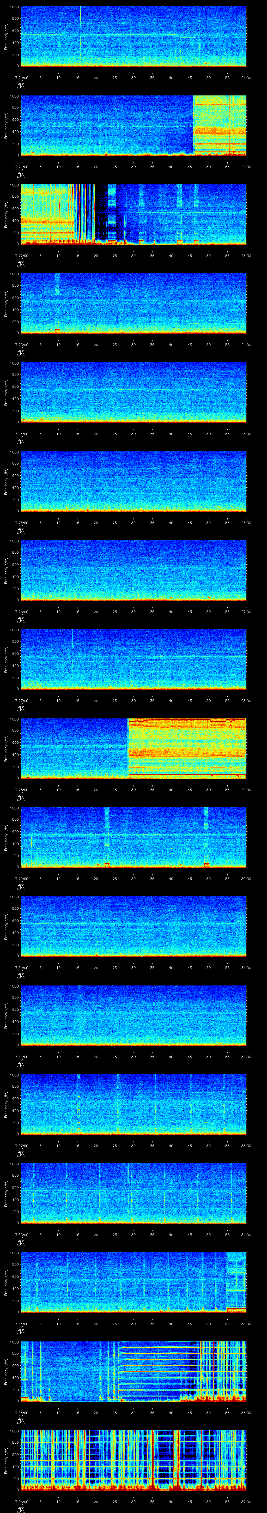Select the spectrogram panel starting at 7:20:00
This screenshot has width=267, height=1513.
[x=133, y=37]
